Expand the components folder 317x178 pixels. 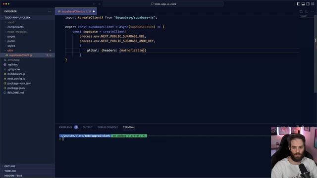pos(15,27)
